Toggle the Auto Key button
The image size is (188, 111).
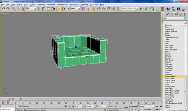pyautogui.click(x=133, y=106)
